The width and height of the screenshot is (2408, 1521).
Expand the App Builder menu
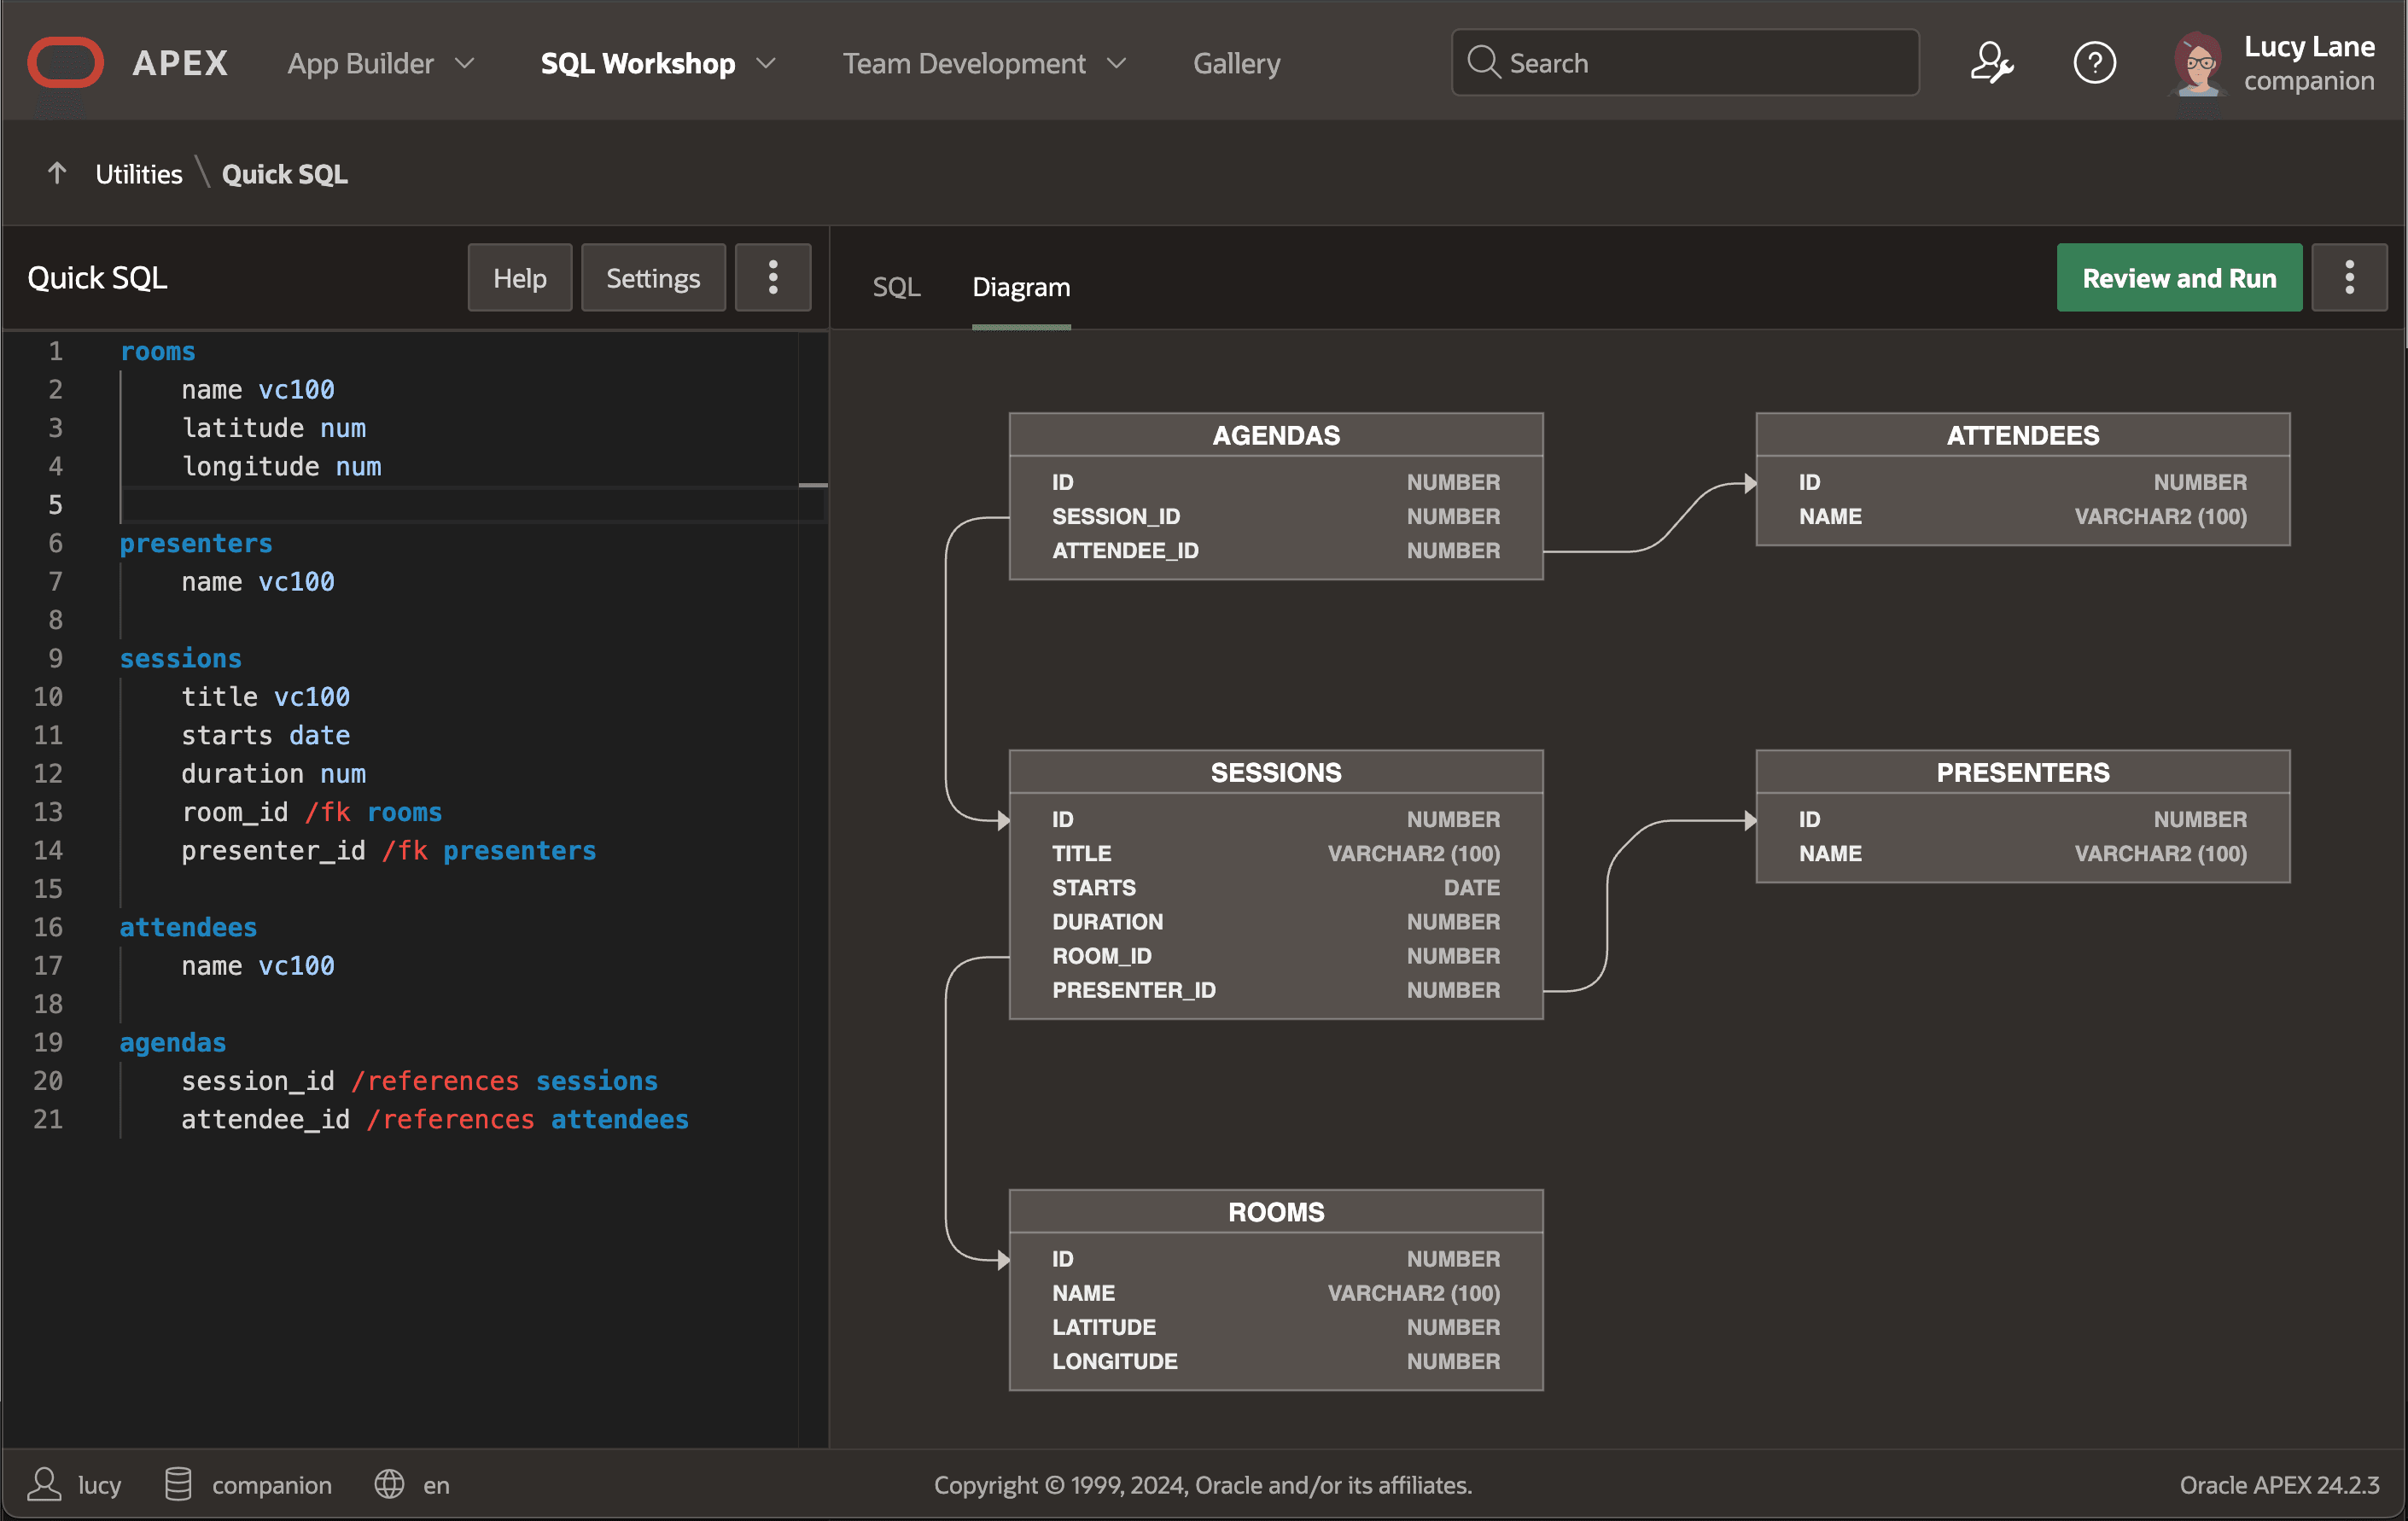(x=381, y=63)
